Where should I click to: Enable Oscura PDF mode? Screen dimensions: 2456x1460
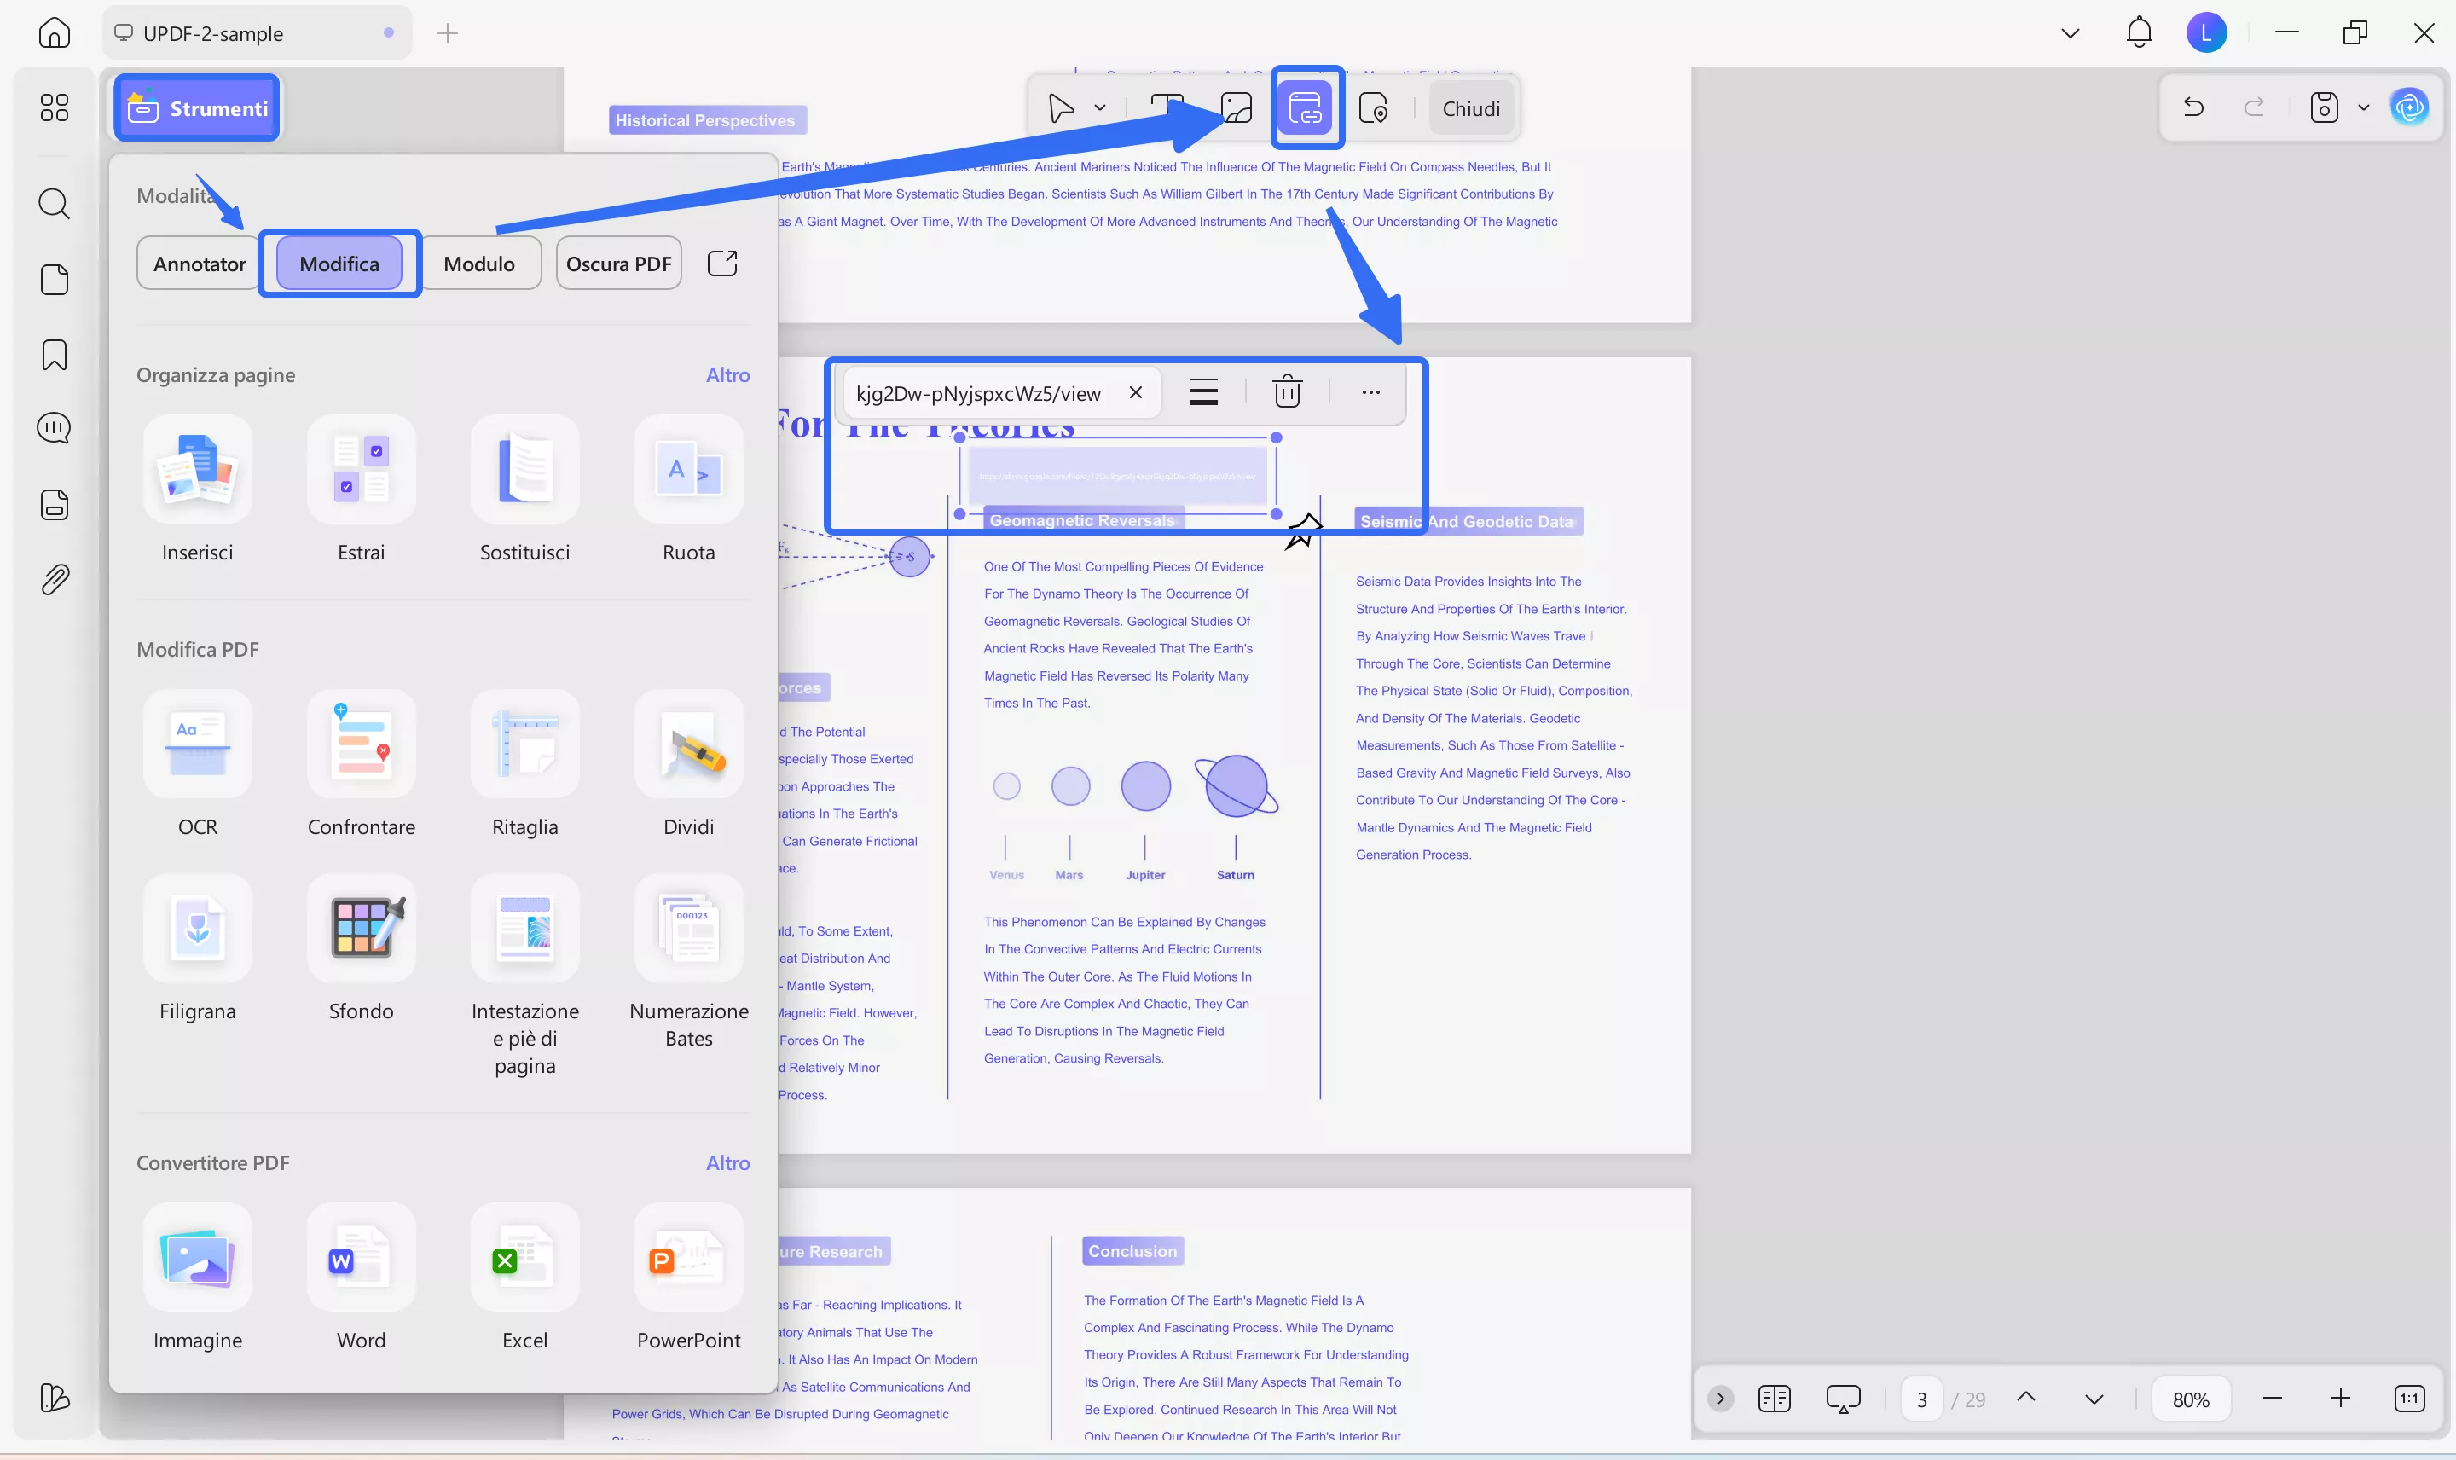click(x=618, y=263)
